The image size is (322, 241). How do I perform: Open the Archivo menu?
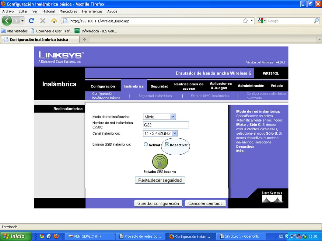pyautogui.click(x=8, y=11)
